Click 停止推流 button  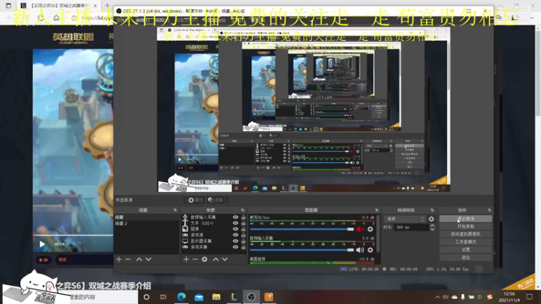coord(465,219)
